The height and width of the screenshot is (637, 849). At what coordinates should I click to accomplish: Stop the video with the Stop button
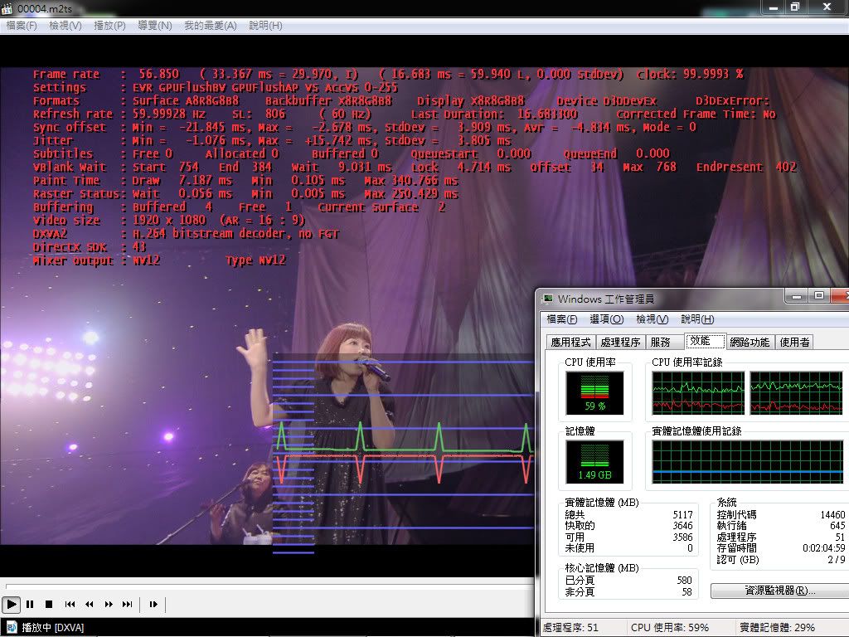pos(49,605)
